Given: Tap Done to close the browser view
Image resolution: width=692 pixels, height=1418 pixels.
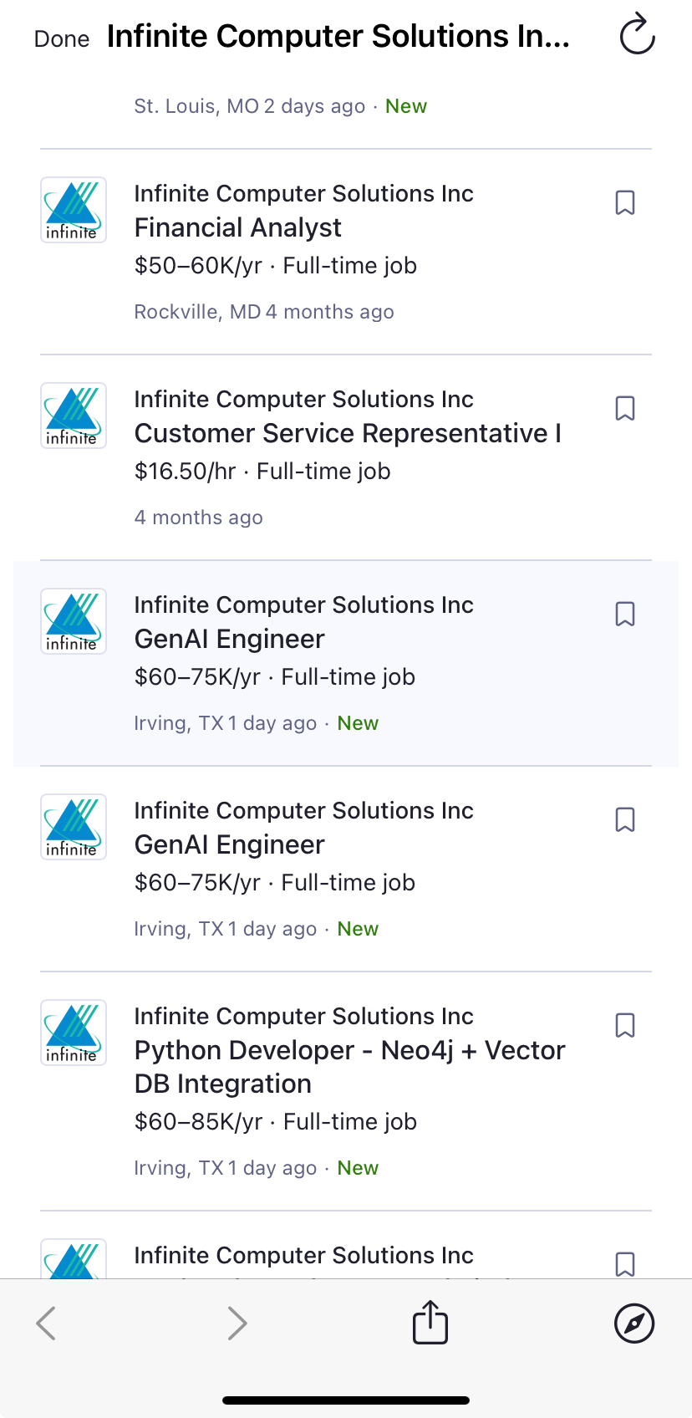Looking at the screenshot, I should point(62,39).
